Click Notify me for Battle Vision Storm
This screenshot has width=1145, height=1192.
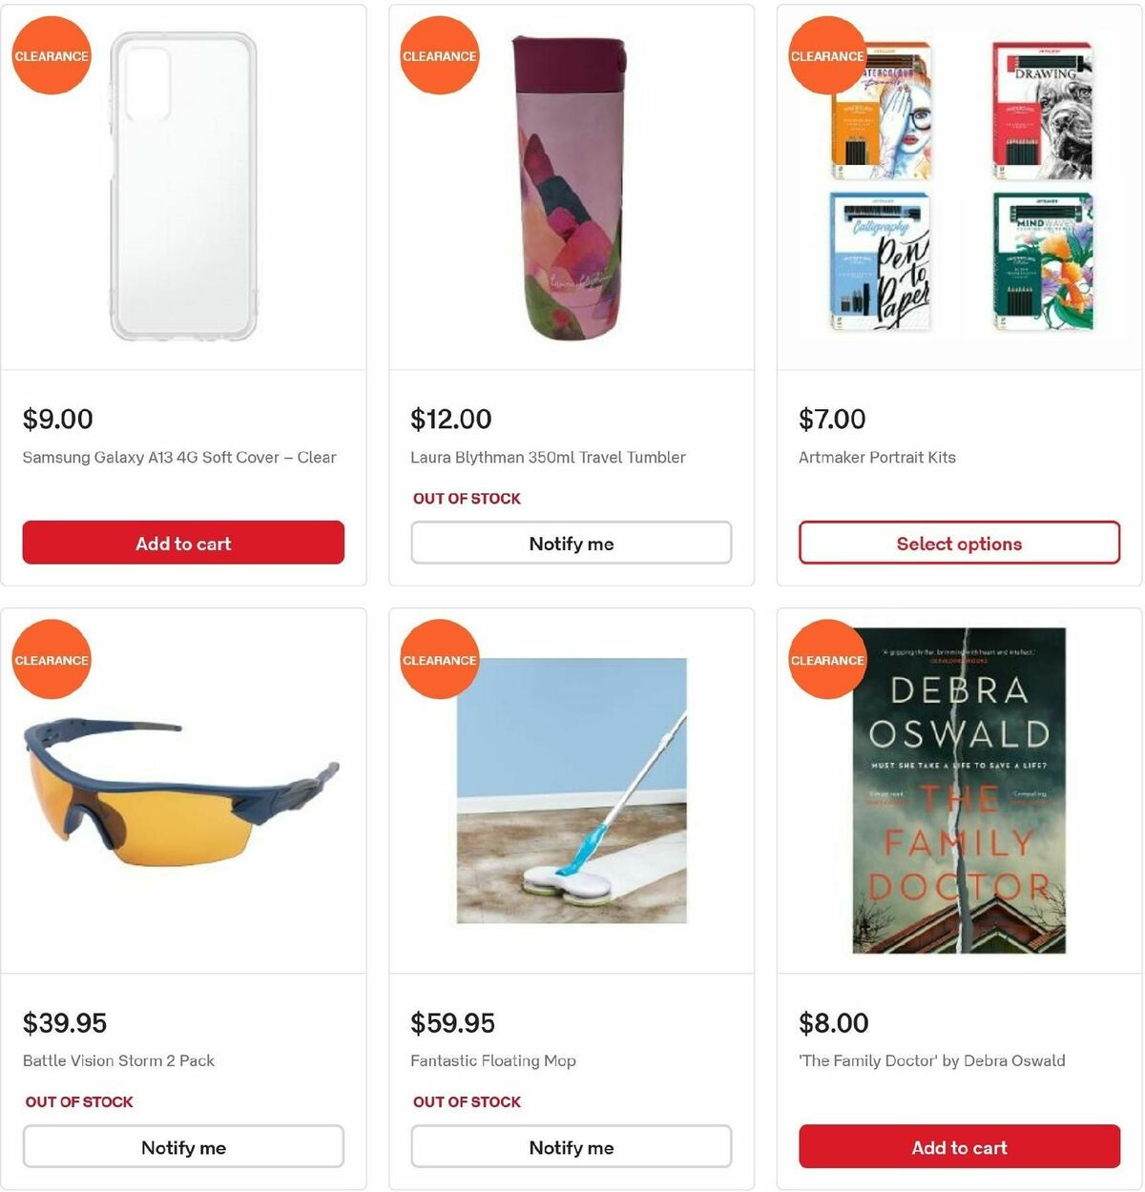tap(183, 1147)
